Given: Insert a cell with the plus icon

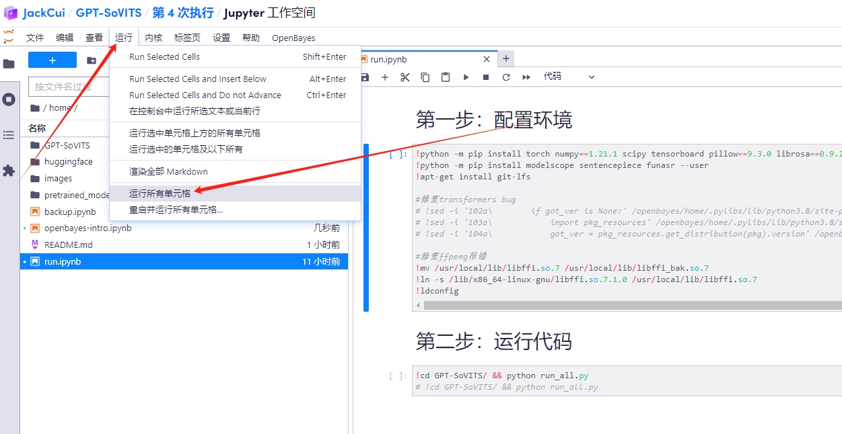Looking at the screenshot, I should [385, 77].
